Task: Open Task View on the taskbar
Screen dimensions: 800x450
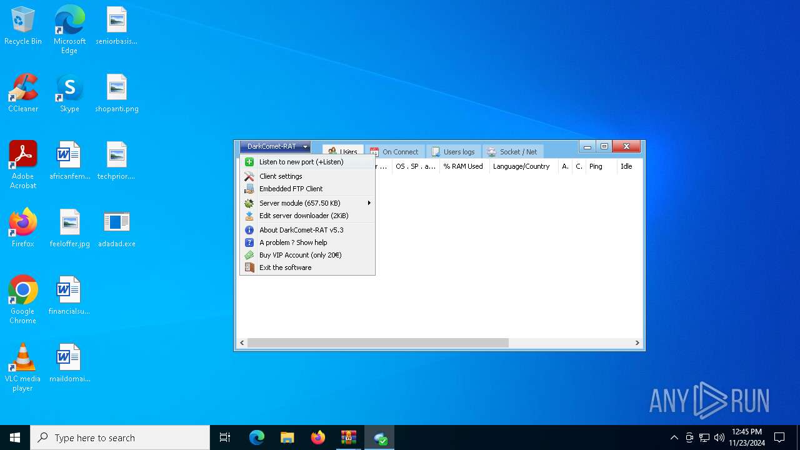Action: tap(225, 437)
